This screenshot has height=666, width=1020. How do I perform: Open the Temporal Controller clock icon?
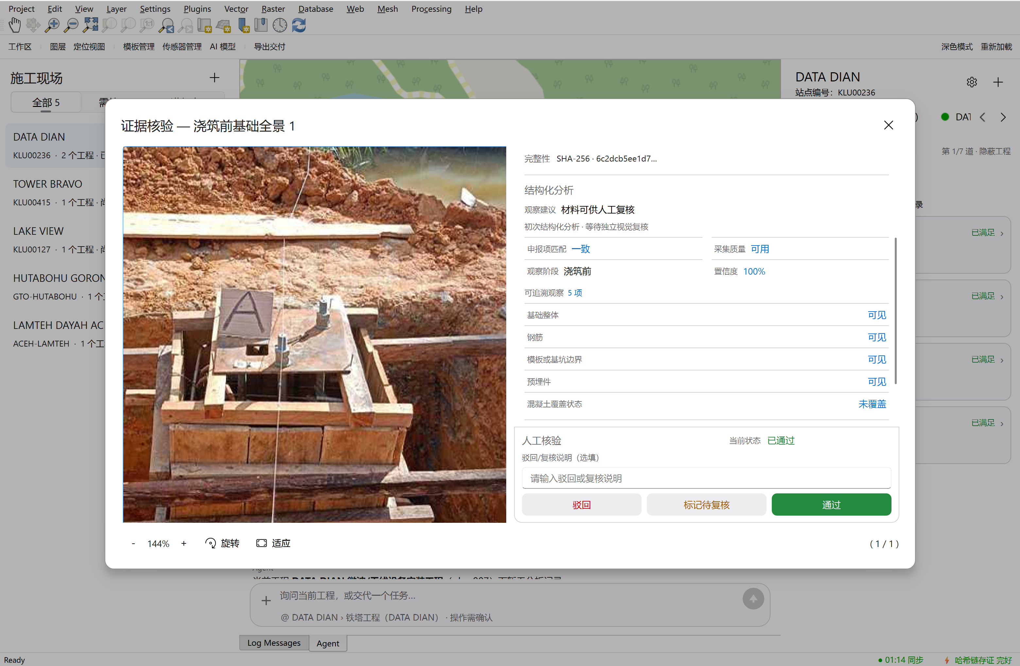(280, 25)
